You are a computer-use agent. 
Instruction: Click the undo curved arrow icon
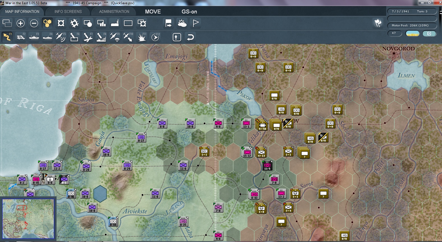tap(190, 37)
